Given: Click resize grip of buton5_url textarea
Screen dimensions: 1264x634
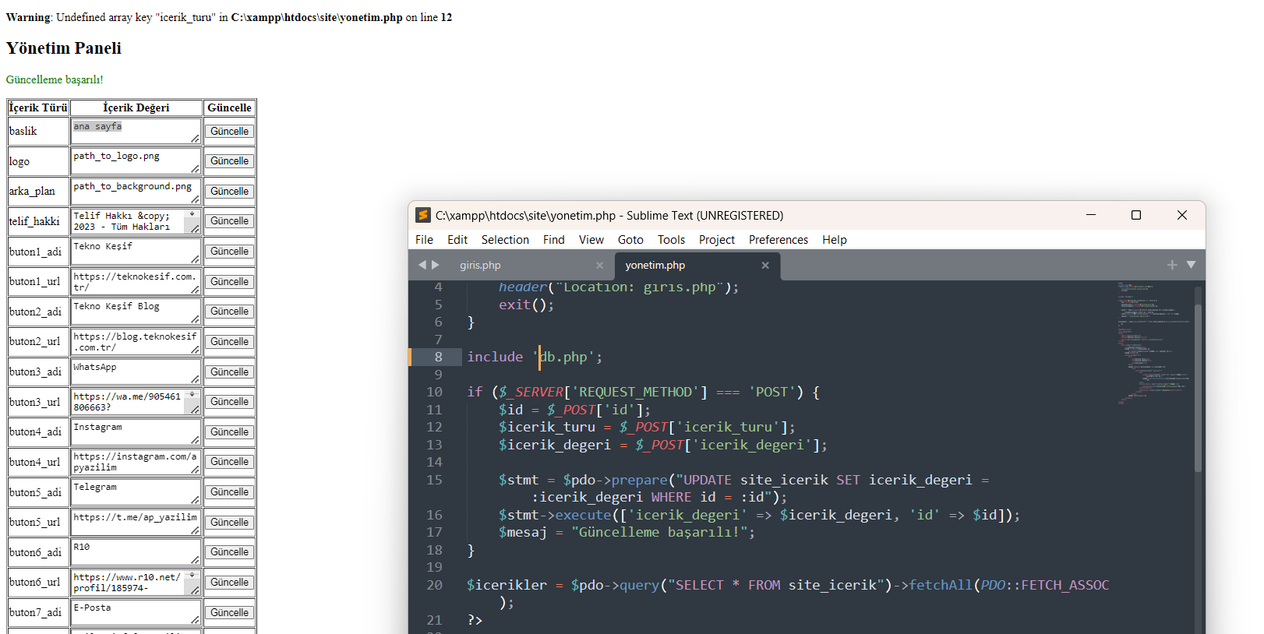Looking at the screenshot, I should coord(195,530).
